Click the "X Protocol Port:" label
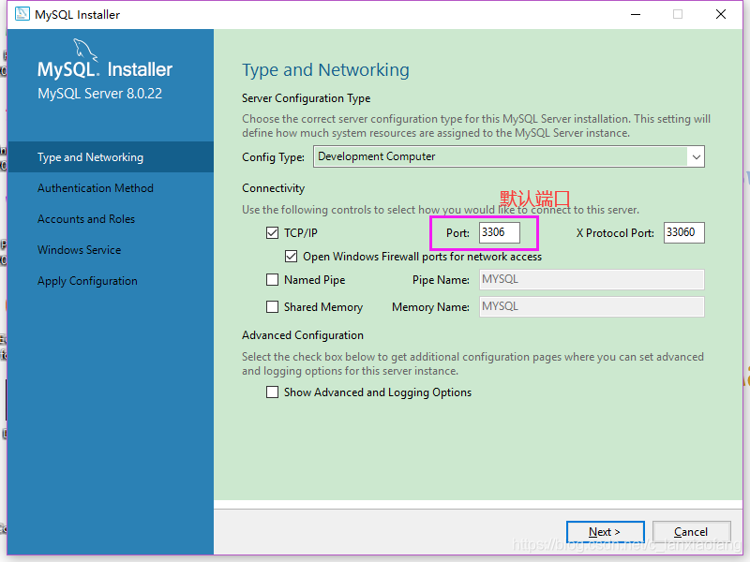 pyautogui.click(x=615, y=233)
